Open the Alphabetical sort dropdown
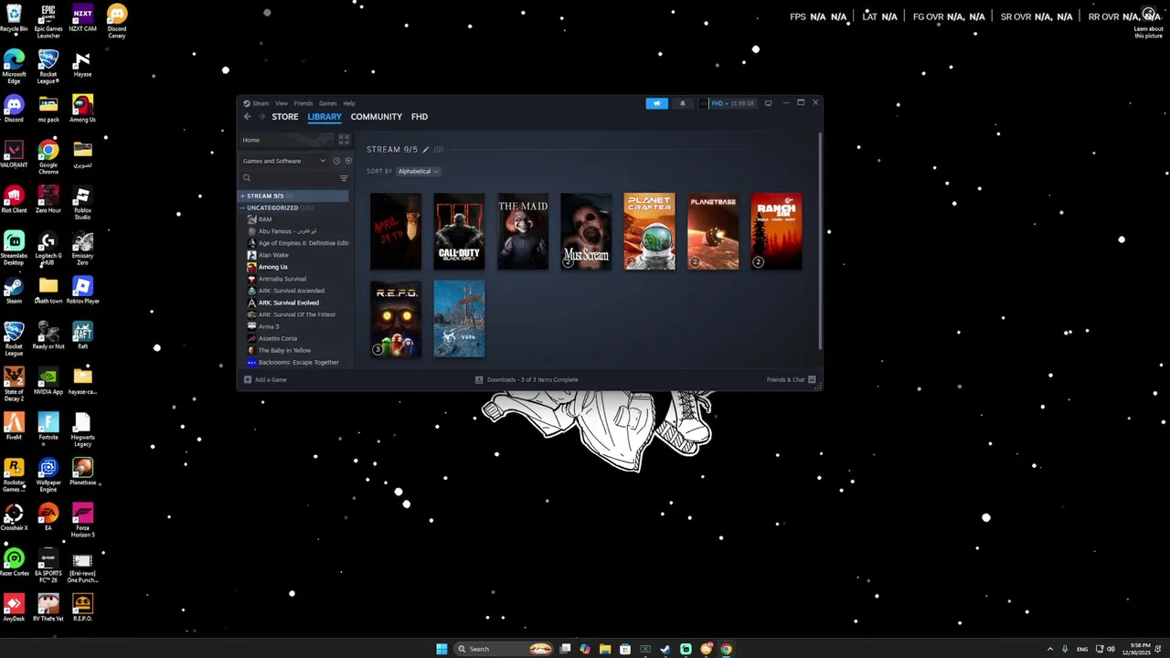The width and height of the screenshot is (1170, 658). [418, 171]
